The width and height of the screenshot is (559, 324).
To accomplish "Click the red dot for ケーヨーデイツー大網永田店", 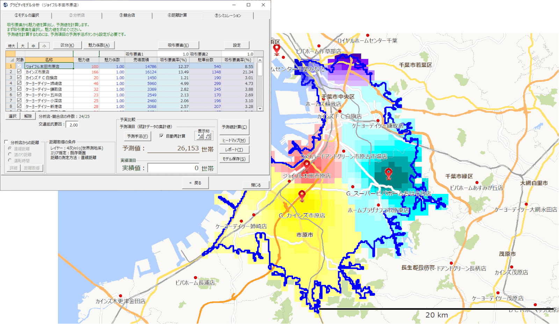I will [x=526, y=204].
